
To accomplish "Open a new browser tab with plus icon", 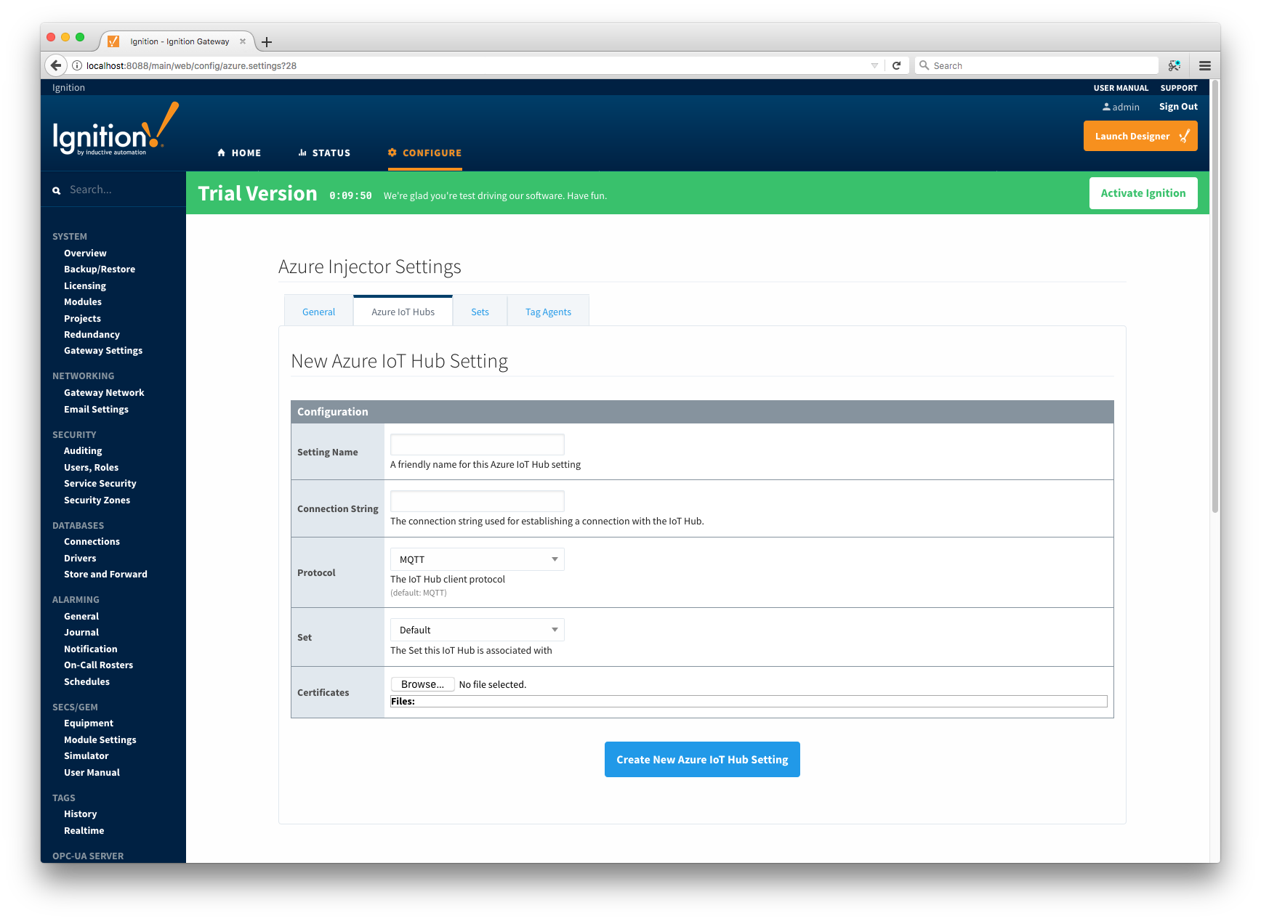I will (267, 42).
